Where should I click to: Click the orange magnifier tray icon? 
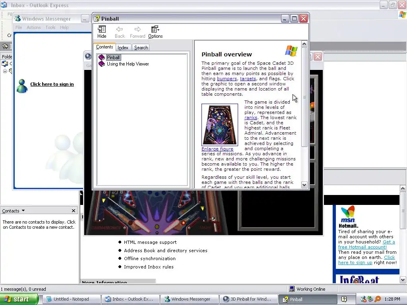click(378, 299)
